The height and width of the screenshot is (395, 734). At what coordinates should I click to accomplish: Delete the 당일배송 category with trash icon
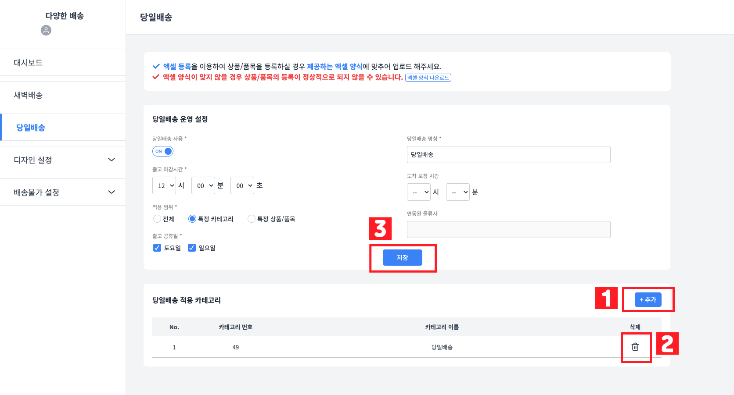(x=635, y=347)
